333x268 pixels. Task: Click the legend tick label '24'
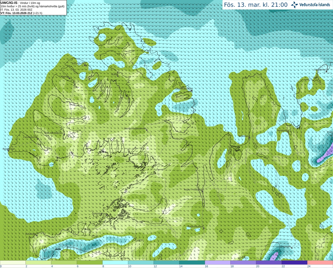[x=309, y=266]
